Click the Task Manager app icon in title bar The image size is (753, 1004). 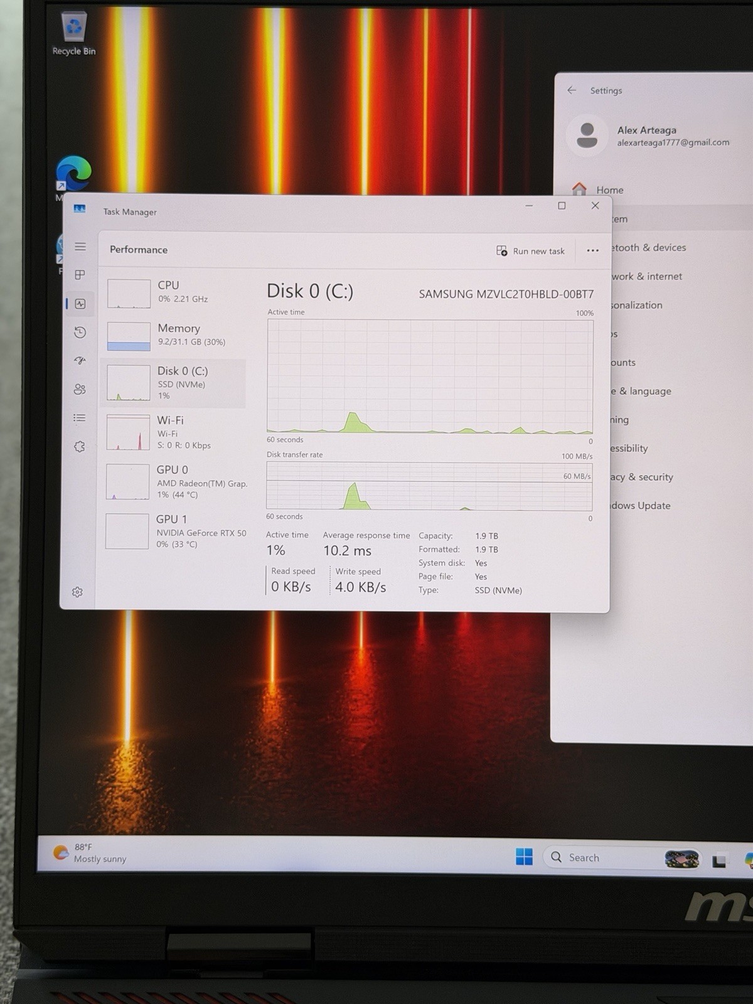[80, 209]
